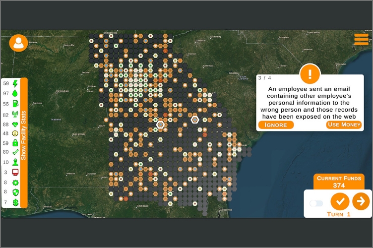This screenshot has width=373, height=248.
Task: Open the hamburger menu
Action: click(361, 39)
